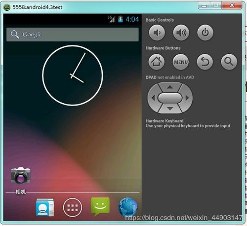247x226 pixels.
Task: Click the DPAD down arrow
Action: (170, 109)
